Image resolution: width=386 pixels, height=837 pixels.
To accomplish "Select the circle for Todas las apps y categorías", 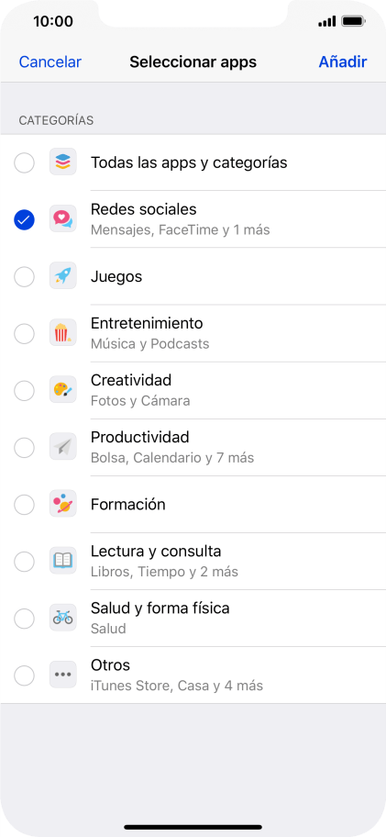I will (x=24, y=162).
